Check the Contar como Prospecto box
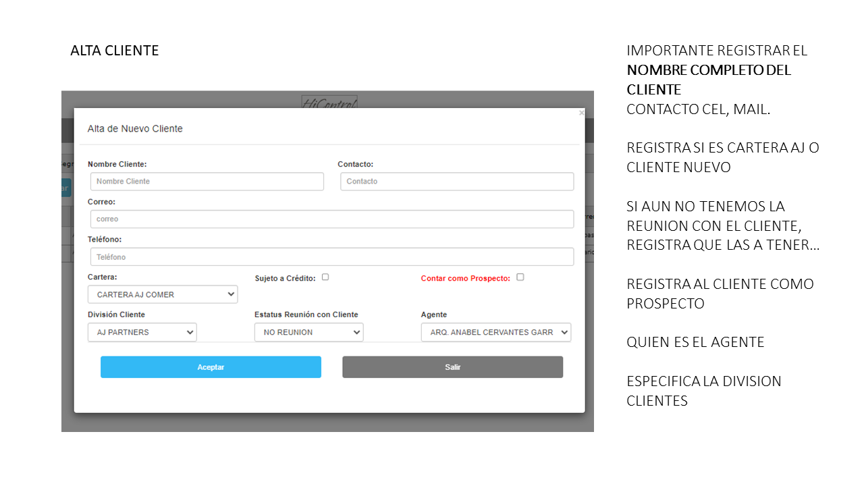 [520, 277]
